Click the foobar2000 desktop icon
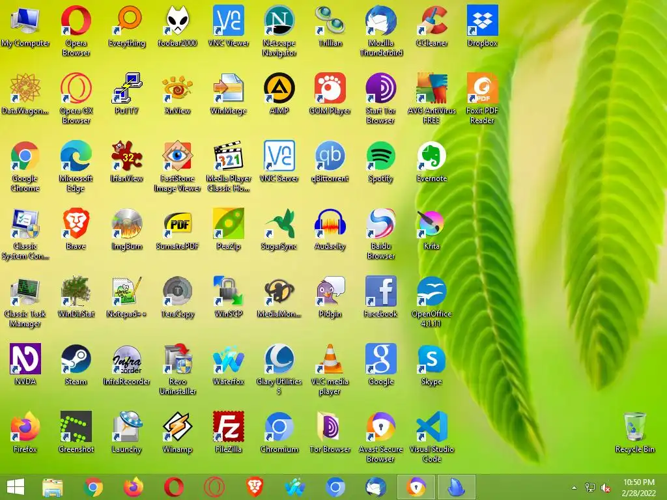Image resolution: width=667 pixels, height=500 pixels. [x=177, y=25]
